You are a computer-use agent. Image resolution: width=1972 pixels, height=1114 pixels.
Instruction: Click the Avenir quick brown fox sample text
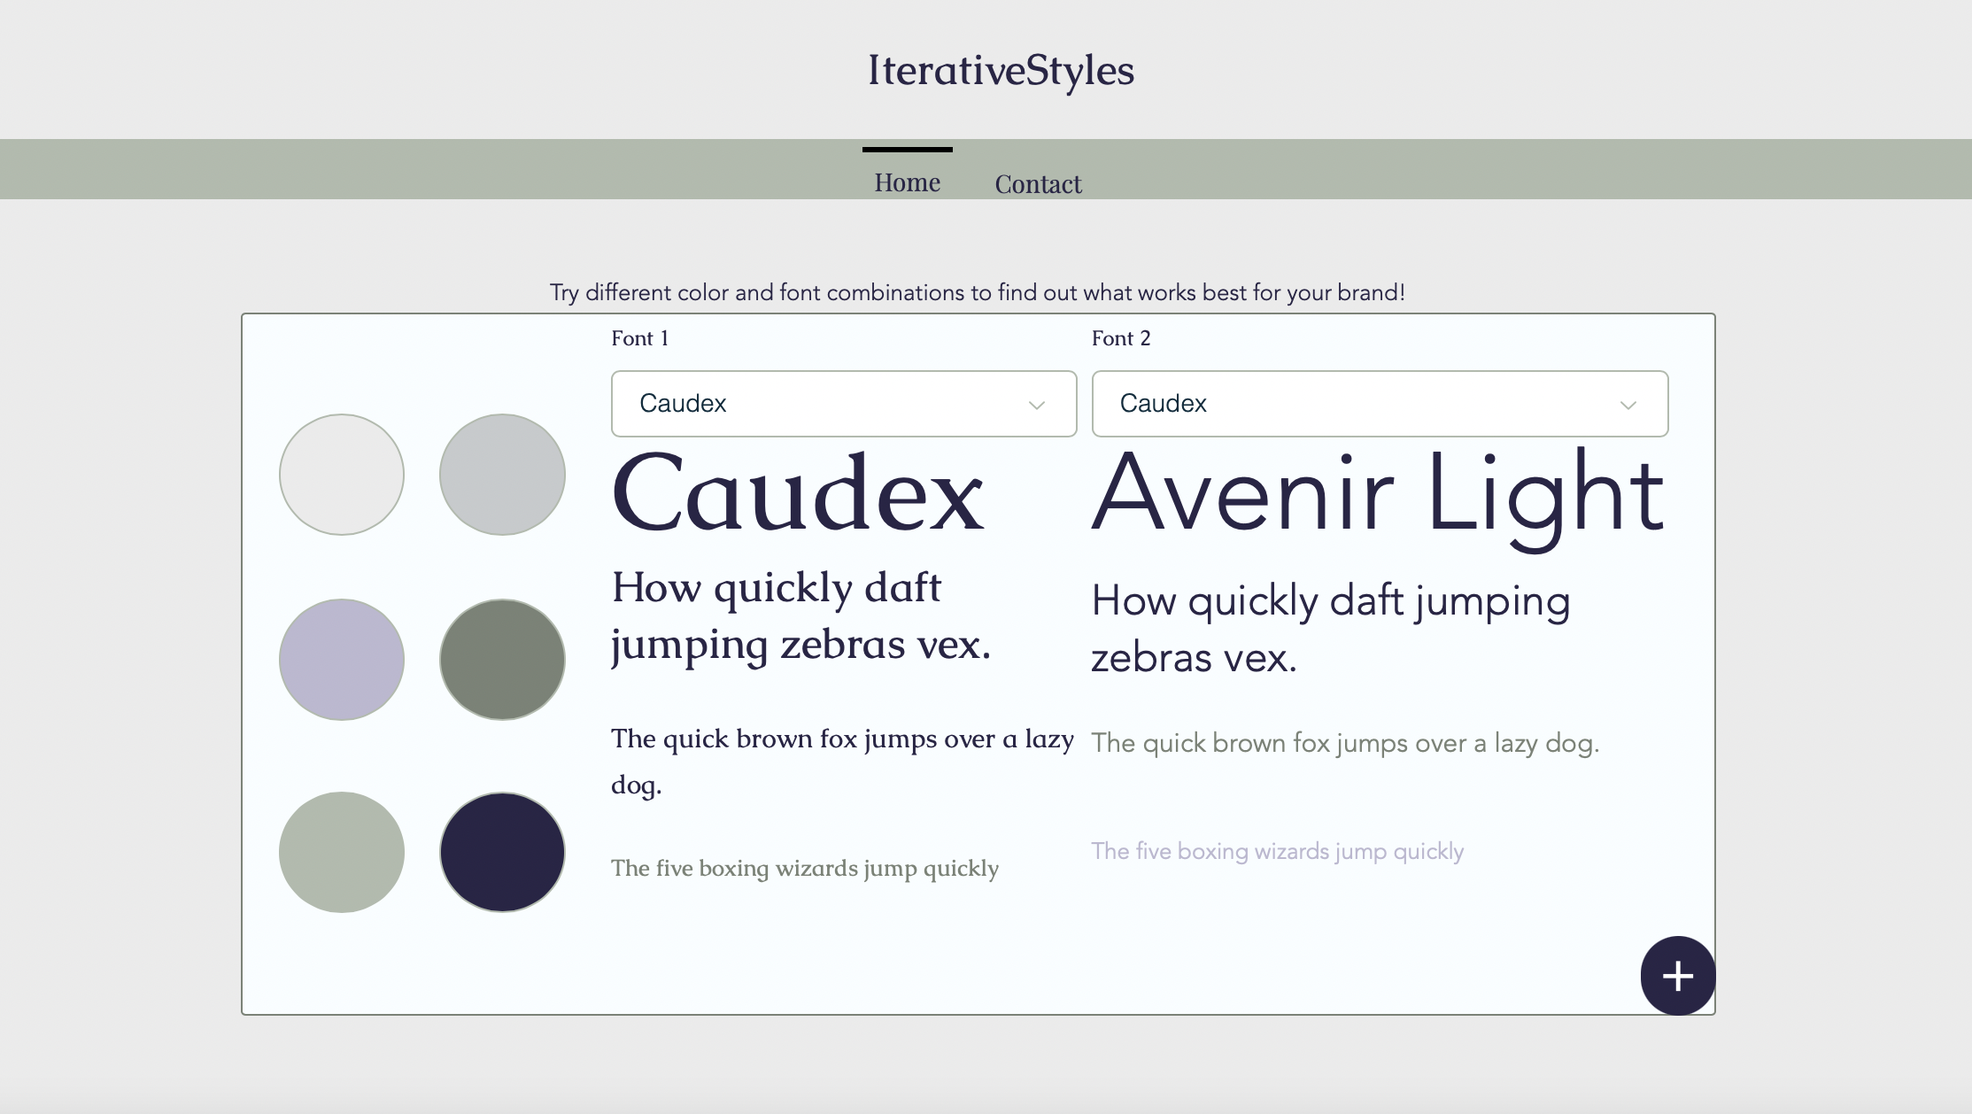tap(1345, 742)
